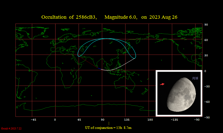Click the latitude label '-60'
The width and height of the screenshot is (223, 133).
pyautogui.click(x=207, y=102)
